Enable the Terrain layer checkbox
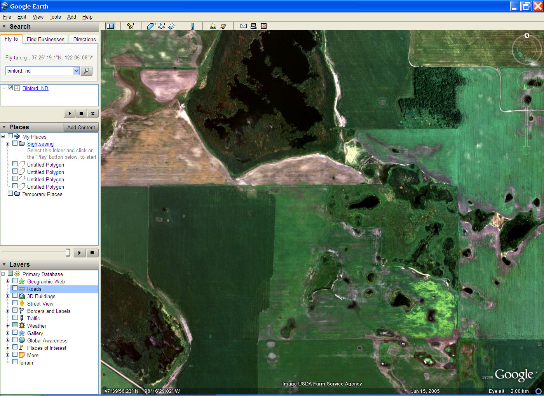 (15, 362)
